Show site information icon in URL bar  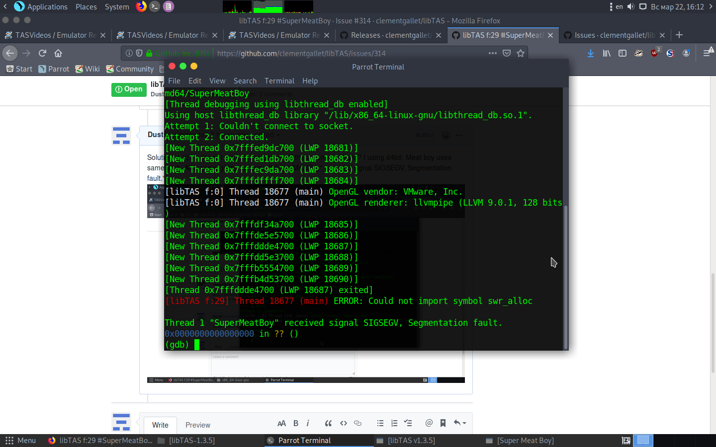[129, 53]
